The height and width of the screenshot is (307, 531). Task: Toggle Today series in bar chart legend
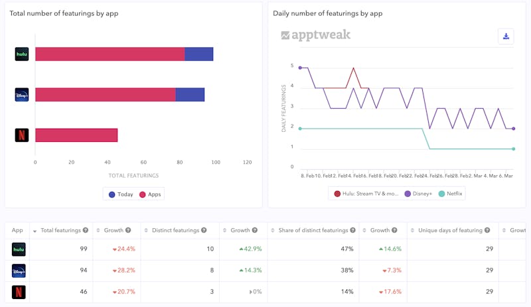coord(120,194)
